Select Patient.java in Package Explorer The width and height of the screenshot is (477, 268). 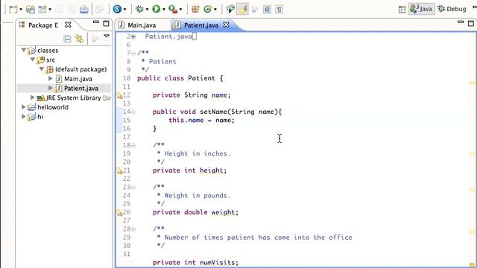tap(81, 88)
